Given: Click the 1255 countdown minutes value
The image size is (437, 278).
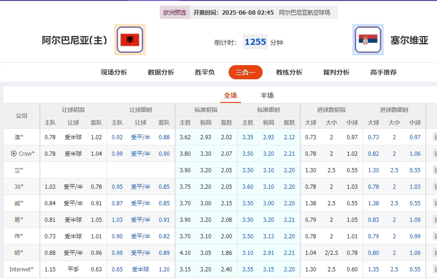Looking at the screenshot, I should coord(255,42).
